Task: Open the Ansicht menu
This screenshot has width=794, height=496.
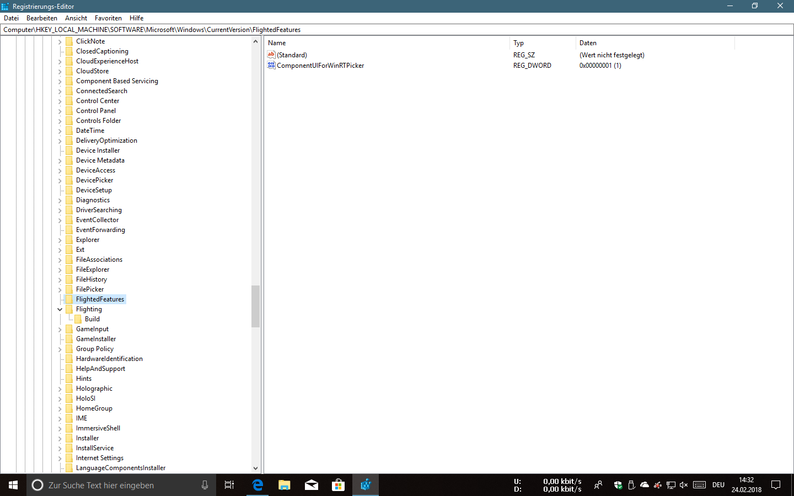Action: tap(76, 18)
